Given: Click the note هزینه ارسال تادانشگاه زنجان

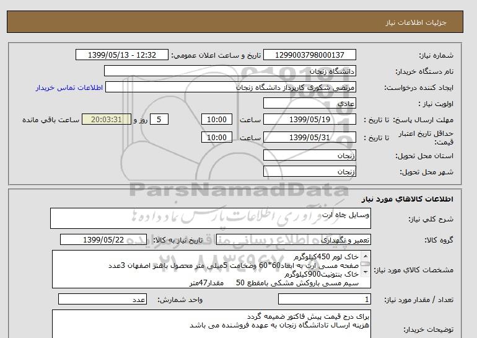Looking at the screenshot, I should point(279,325).
